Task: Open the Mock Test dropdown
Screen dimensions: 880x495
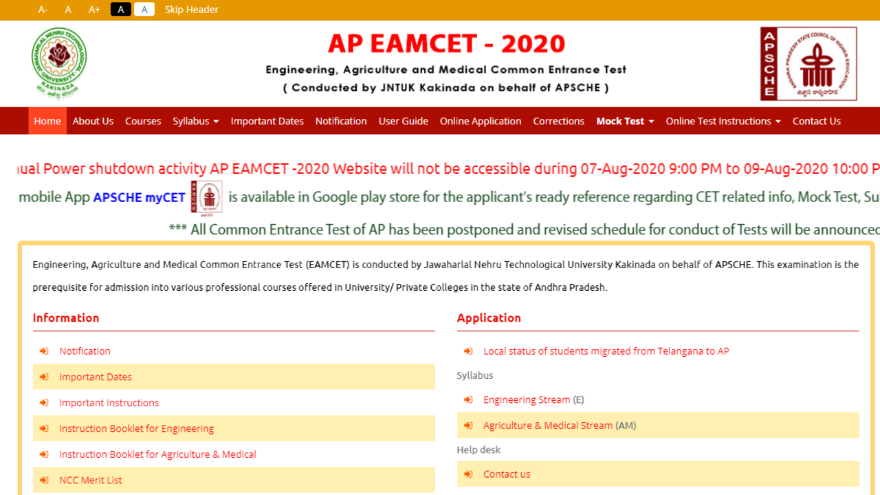Action: click(624, 121)
